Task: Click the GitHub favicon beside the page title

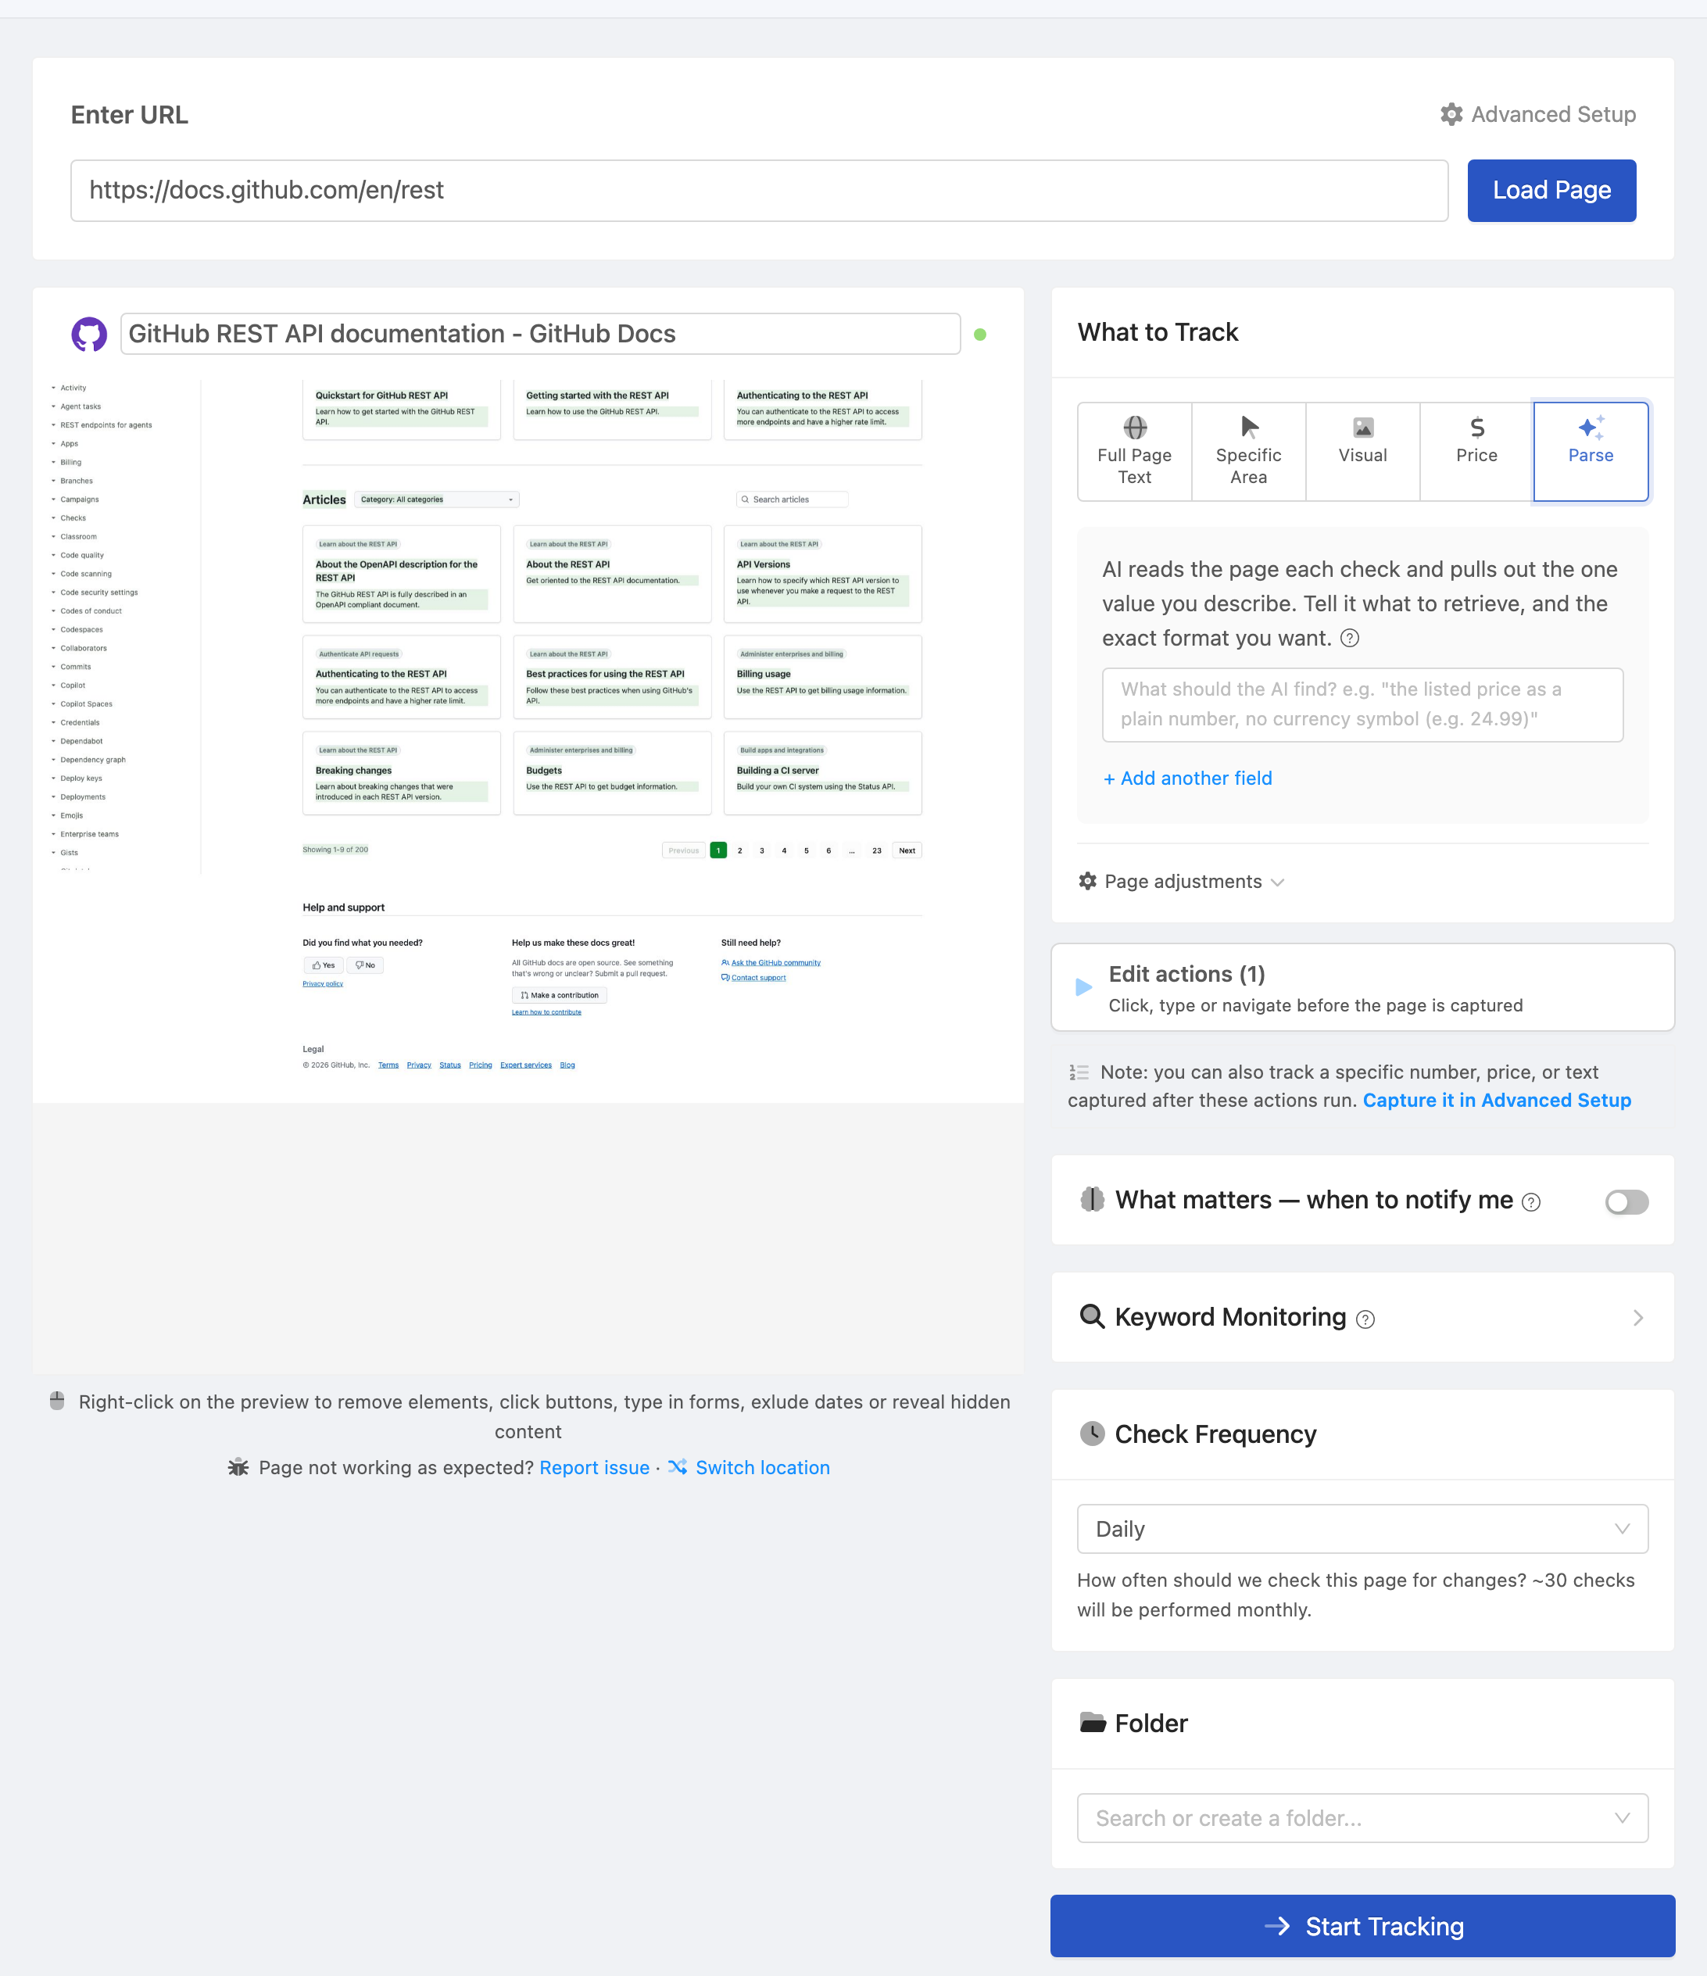Action: click(88, 334)
